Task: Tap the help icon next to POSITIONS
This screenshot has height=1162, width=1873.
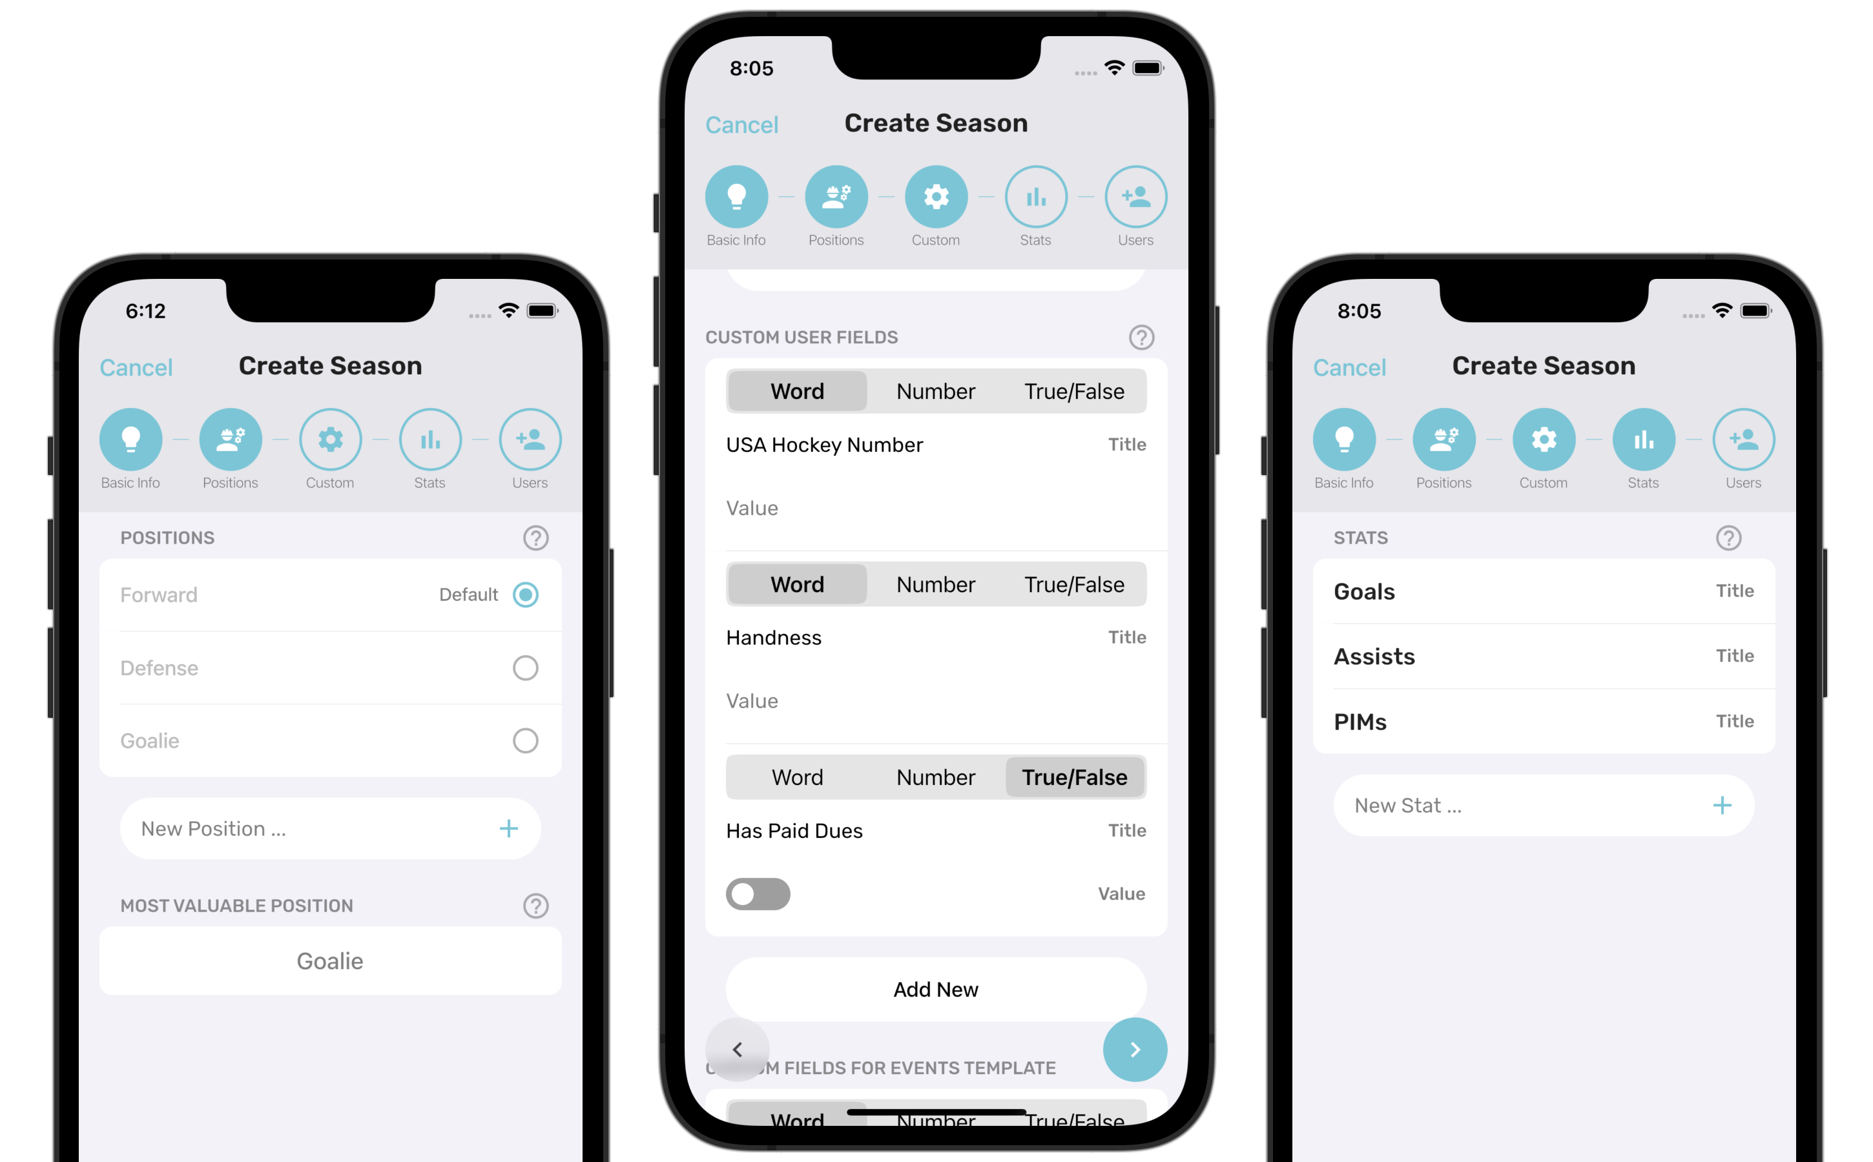Action: [534, 537]
